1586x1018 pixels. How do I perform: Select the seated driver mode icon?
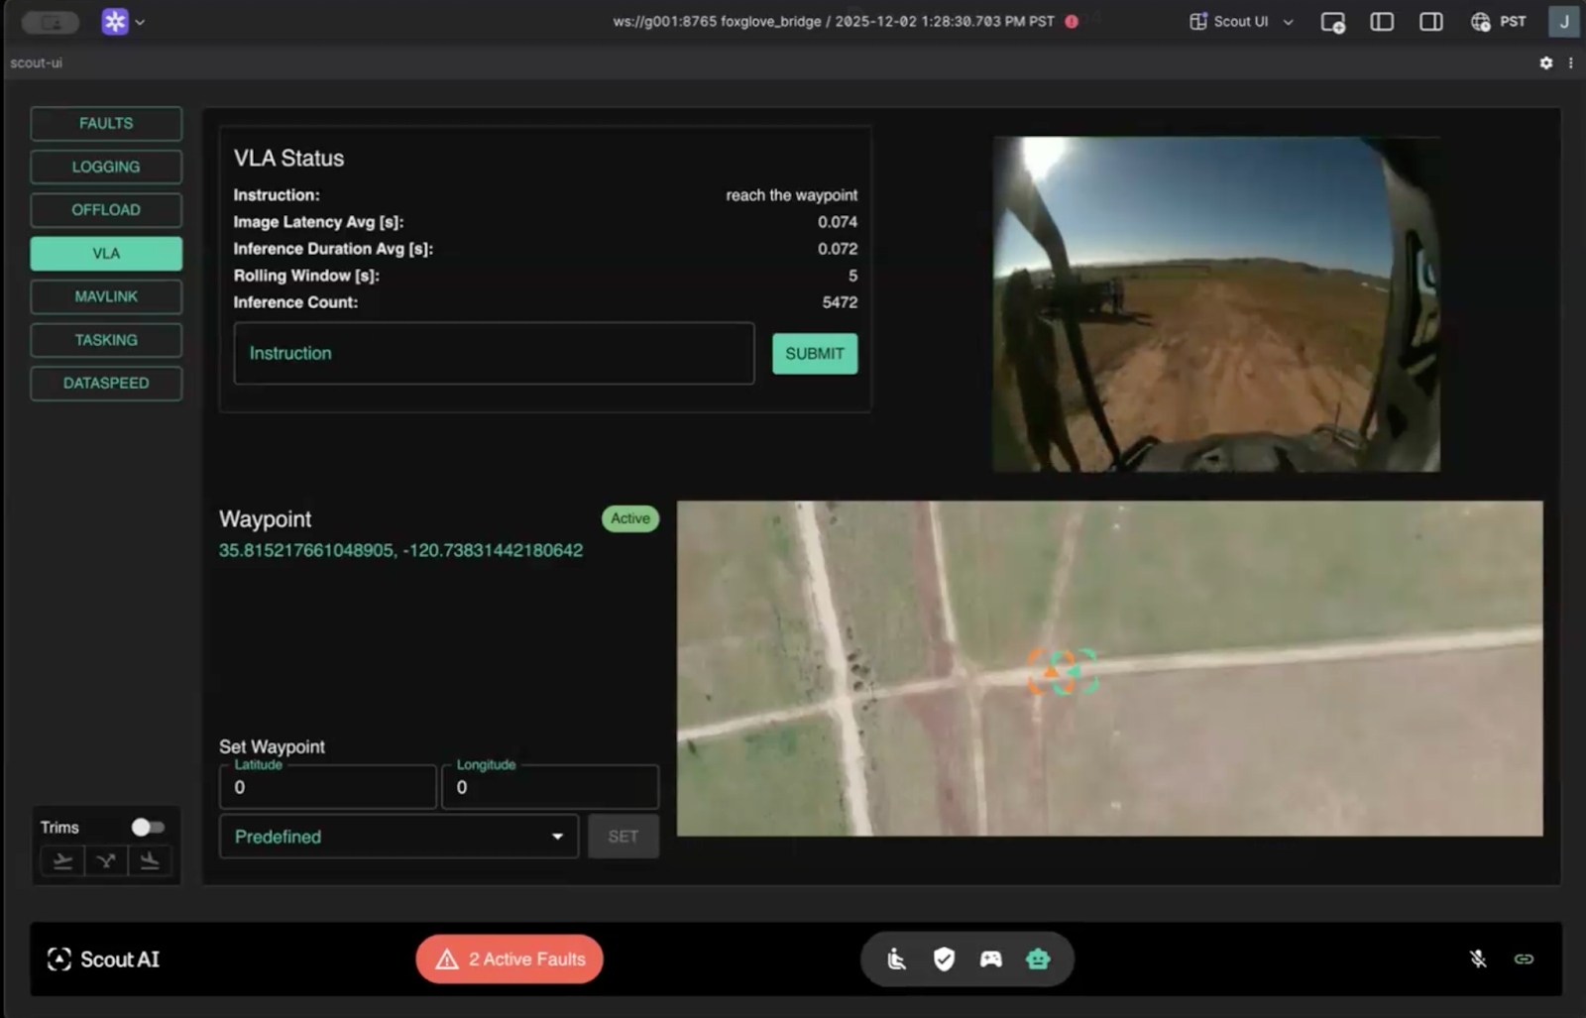click(896, 959)
